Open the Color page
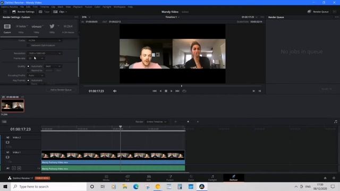This screenshot has width=340, height=191. 191,178
